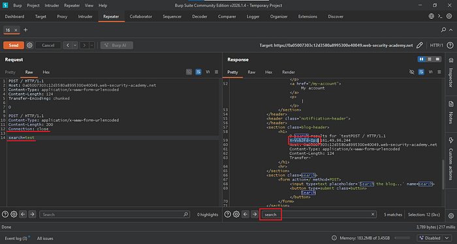Open the Repeater tab search magnifier
Viewport: 457px width, 244px height.
click(443, 30)
